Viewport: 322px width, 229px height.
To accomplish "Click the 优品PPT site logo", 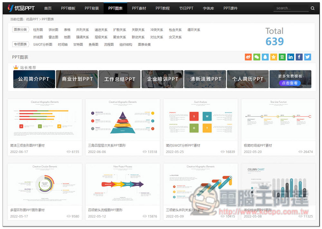I will [21, 8].
